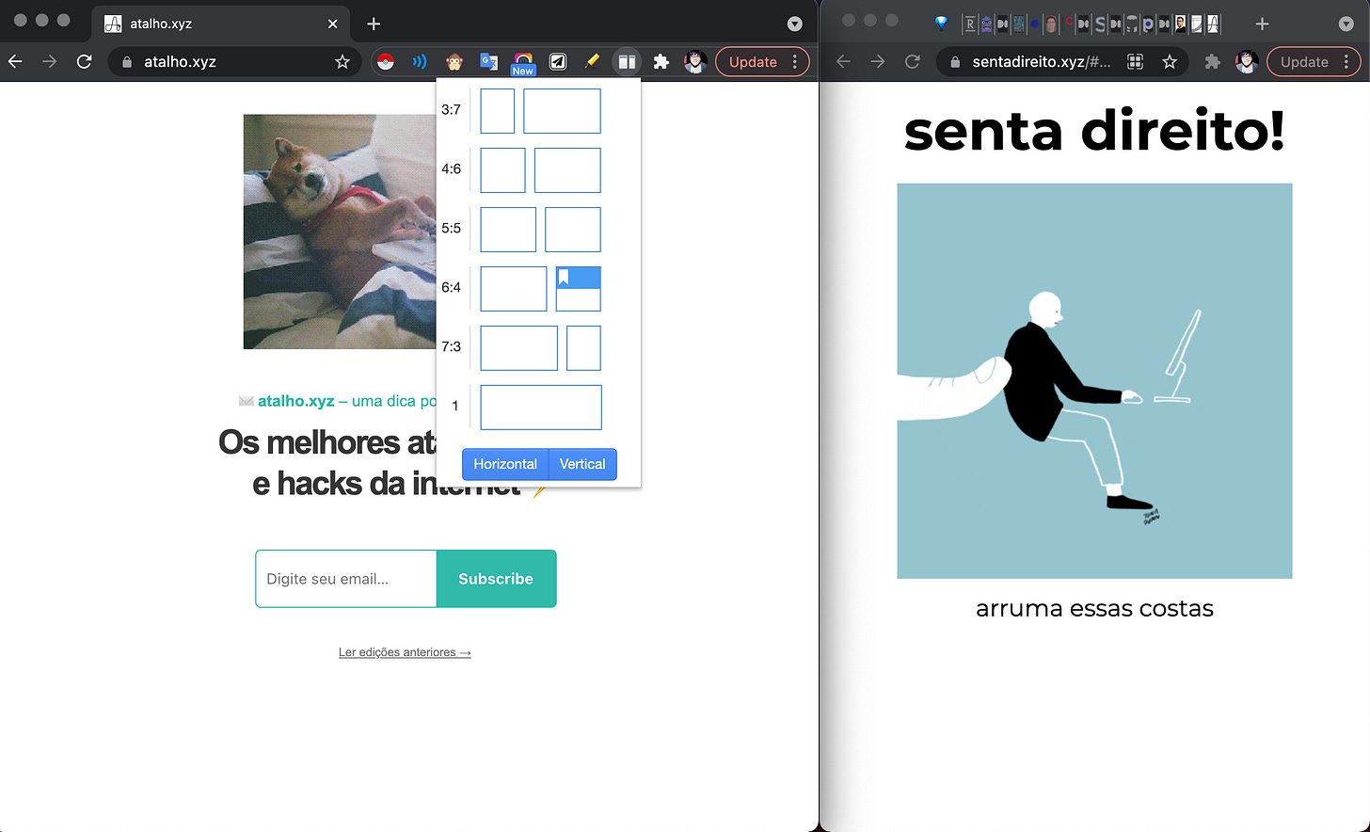
Task: Open profile avatar in sentadireito window
Action: click(1247, 62)
